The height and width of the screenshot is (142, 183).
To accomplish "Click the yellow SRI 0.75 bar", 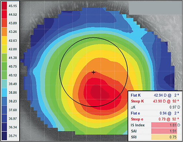I will (x=164, y=137).
